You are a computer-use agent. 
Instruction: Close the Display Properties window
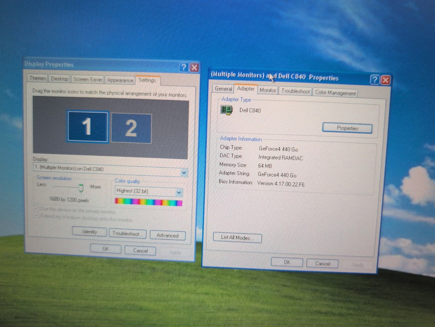194,68
